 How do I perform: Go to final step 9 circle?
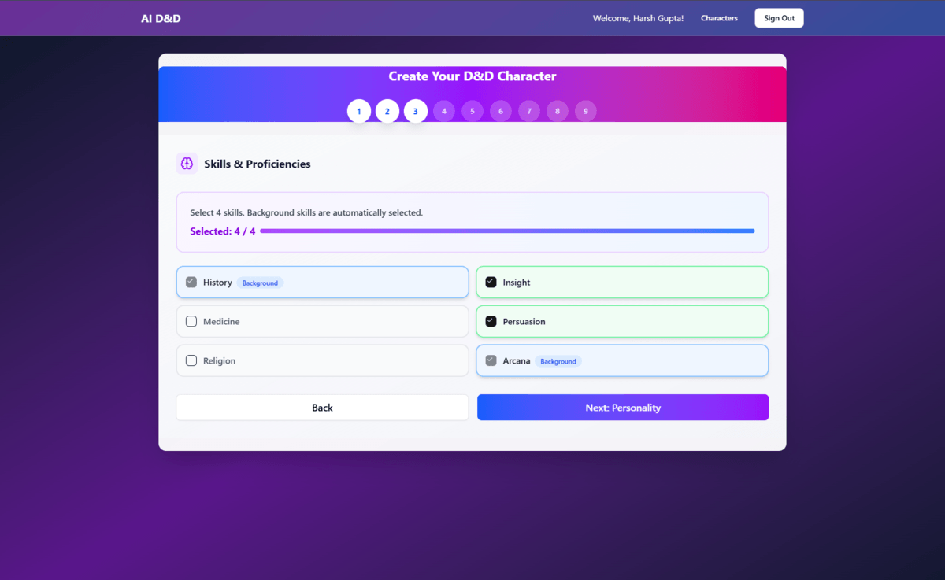tap(586, 111)
